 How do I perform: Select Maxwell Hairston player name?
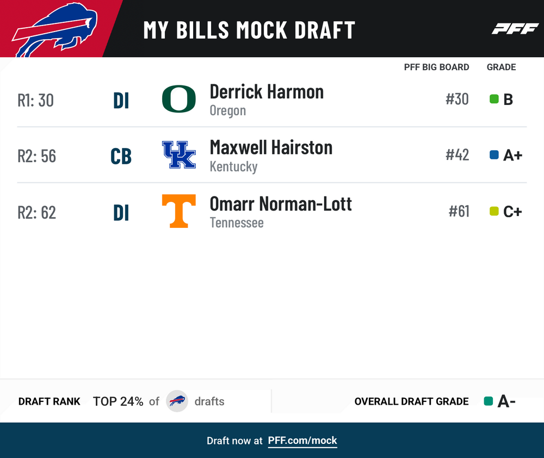coord(271,147)
